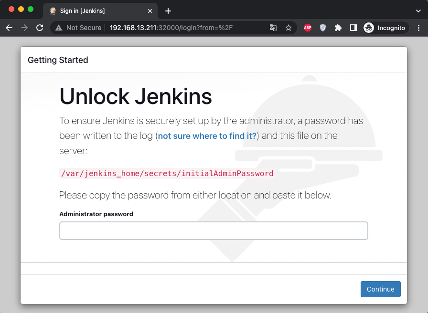Open the Incognito profile button
428x313 pixels.
pyautogui.click(x=385, y=28)
